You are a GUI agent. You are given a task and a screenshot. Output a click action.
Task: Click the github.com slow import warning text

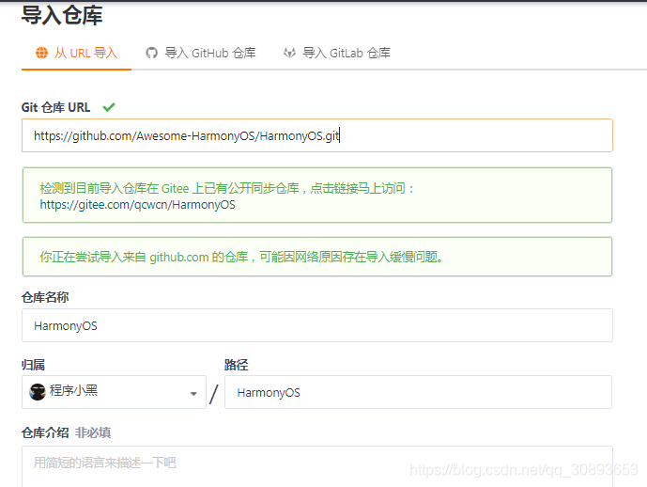click(241, 257)
